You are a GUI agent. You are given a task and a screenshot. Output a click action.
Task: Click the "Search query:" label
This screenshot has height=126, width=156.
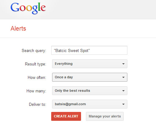point(34,51)
